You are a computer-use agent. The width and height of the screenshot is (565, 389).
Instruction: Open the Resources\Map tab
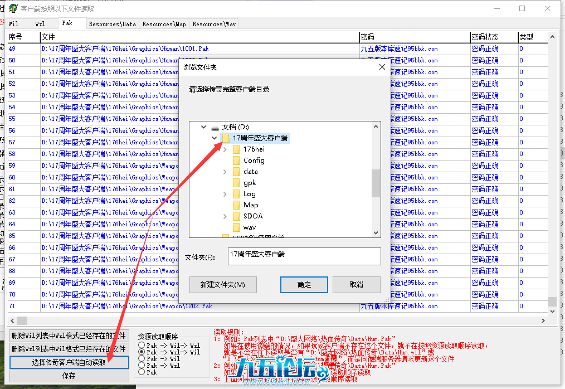164,24
